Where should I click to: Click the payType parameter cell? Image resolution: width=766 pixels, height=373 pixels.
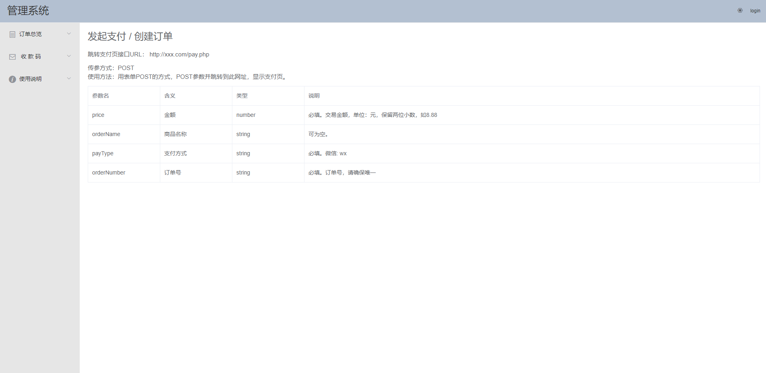tap(103, 154)
